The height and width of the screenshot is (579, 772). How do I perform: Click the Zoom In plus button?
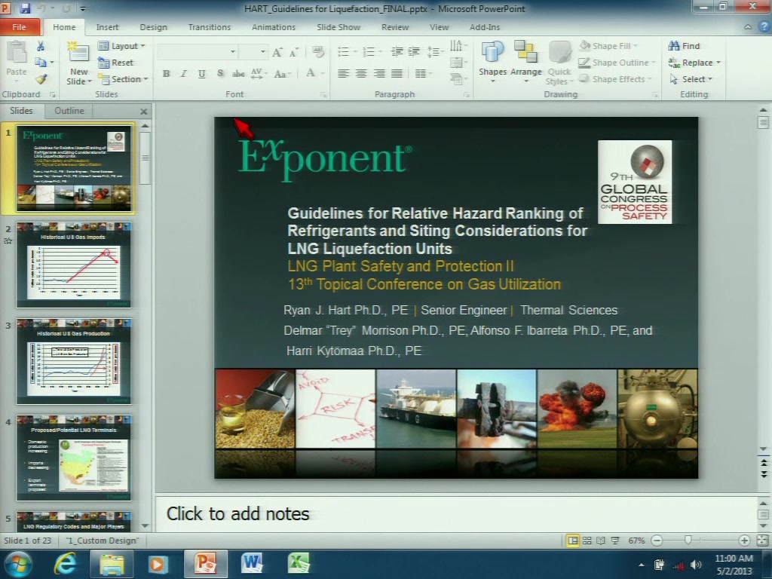744,541
